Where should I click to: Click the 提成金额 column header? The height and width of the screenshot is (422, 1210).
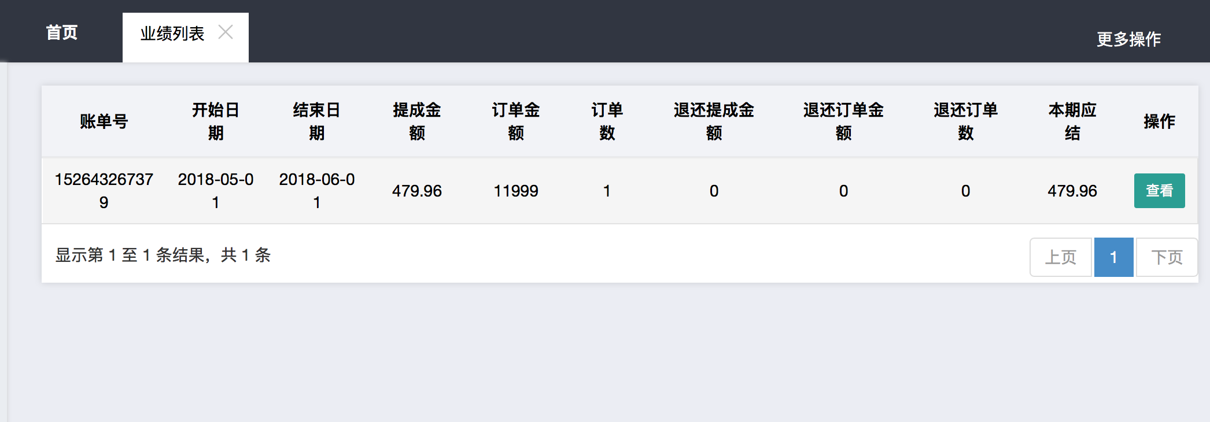[x=416, y=121]
